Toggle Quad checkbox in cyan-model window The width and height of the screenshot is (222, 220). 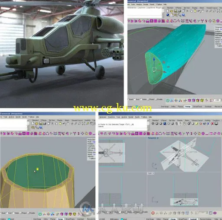(x=128, y=99)
